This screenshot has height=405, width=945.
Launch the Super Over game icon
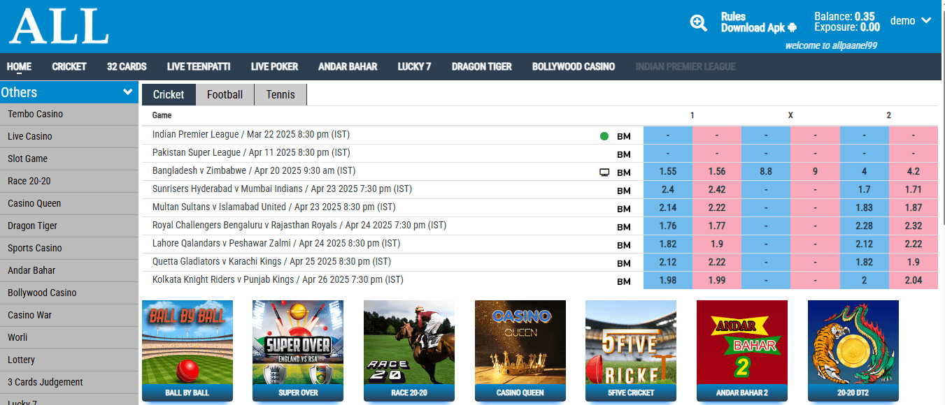(x=297, y=349)
